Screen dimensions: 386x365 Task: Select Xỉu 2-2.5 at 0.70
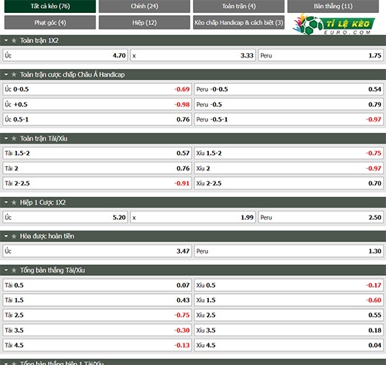tap(289, 183)
